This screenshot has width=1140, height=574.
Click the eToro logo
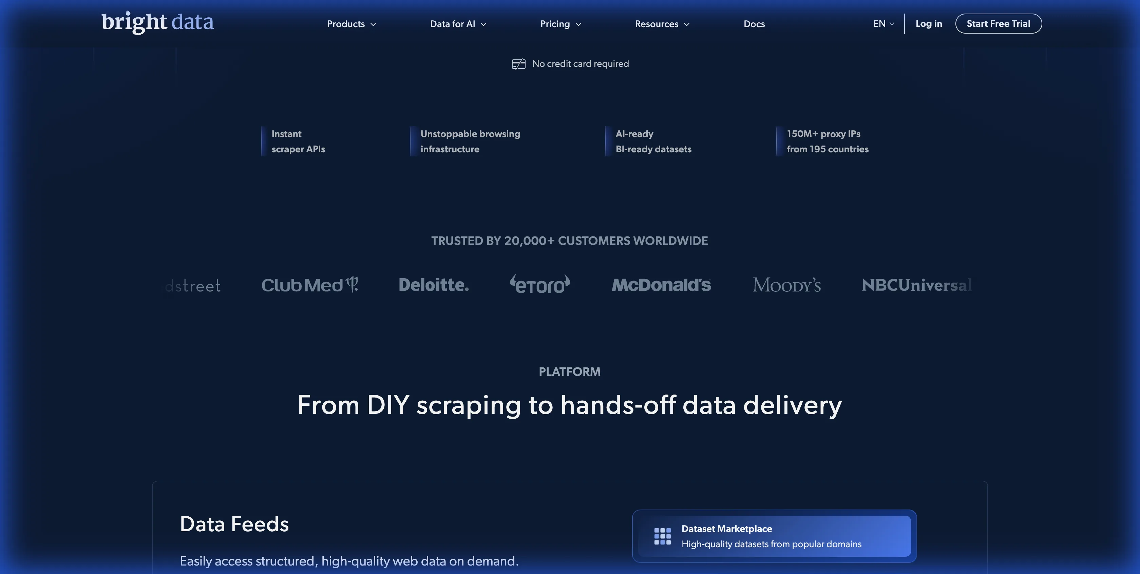pyautogui.click(x=540, y=285)
